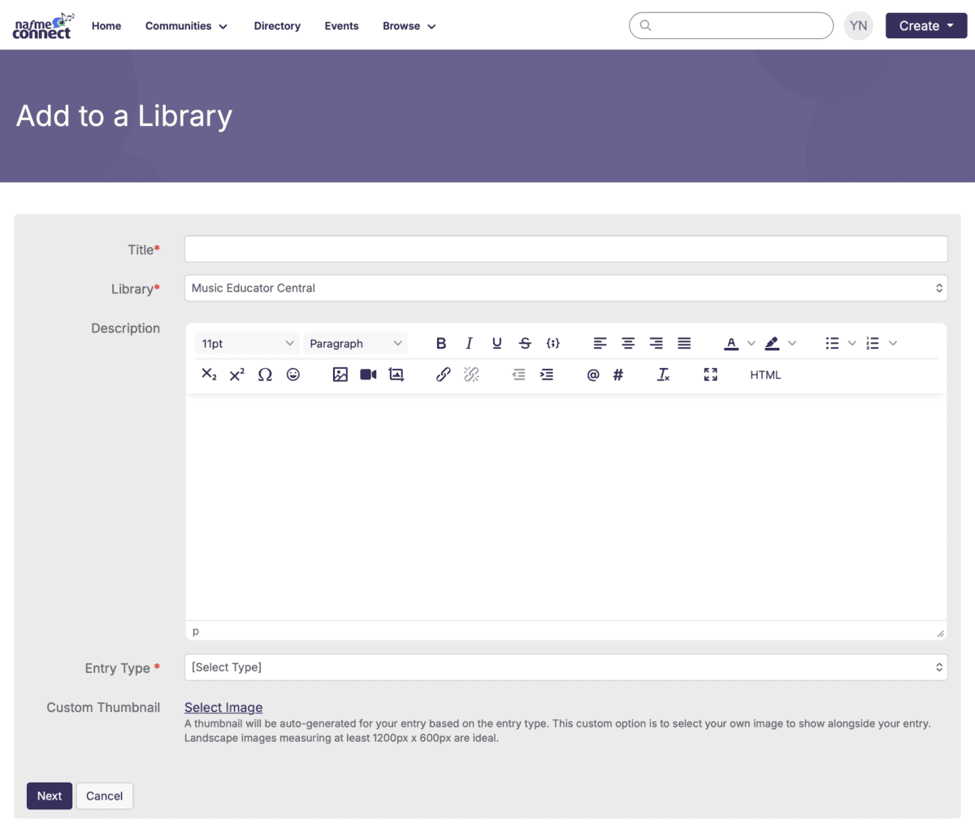Viewport: 975px width, 824px height.
Task: Insert a code sample with the braces icon
Action: [x=553, y=343]
